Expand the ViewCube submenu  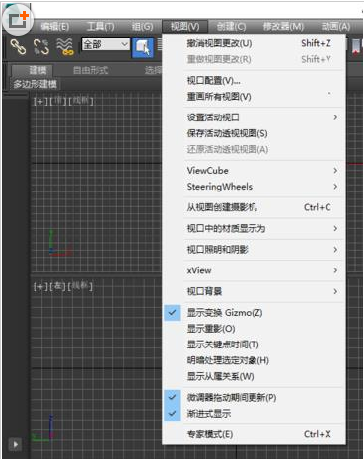click(x=255, y=171)
